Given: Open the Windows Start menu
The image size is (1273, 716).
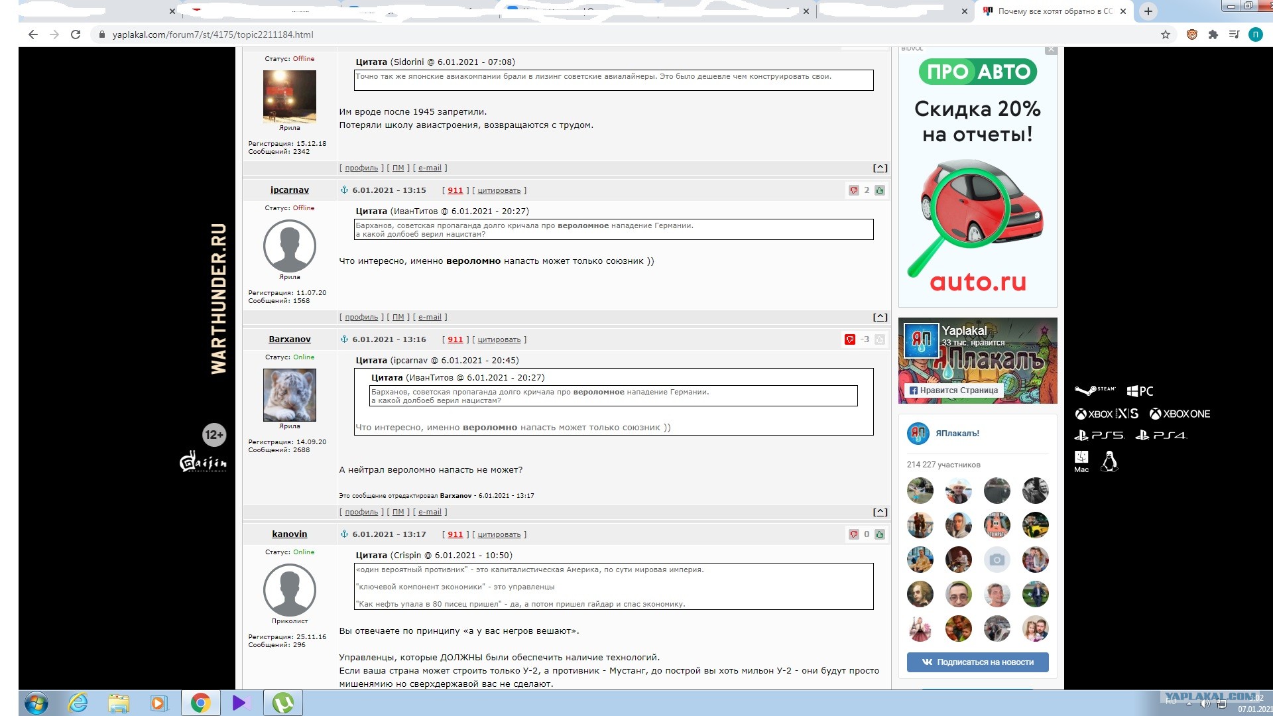Looking at the screenshot, I should tap(36, 703).
